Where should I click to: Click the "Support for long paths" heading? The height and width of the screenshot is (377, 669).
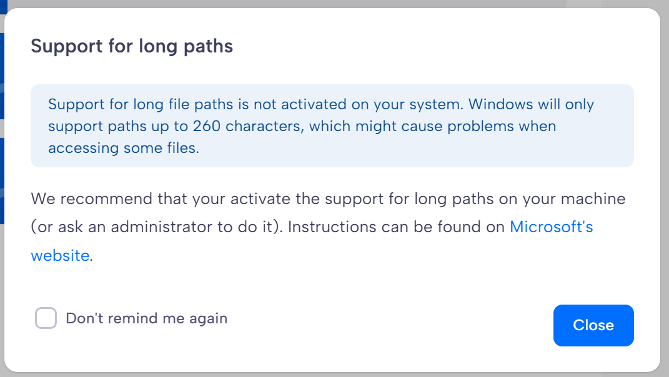[132, 46]
